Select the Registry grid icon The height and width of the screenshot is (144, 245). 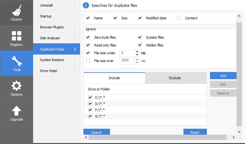[16, 36]
